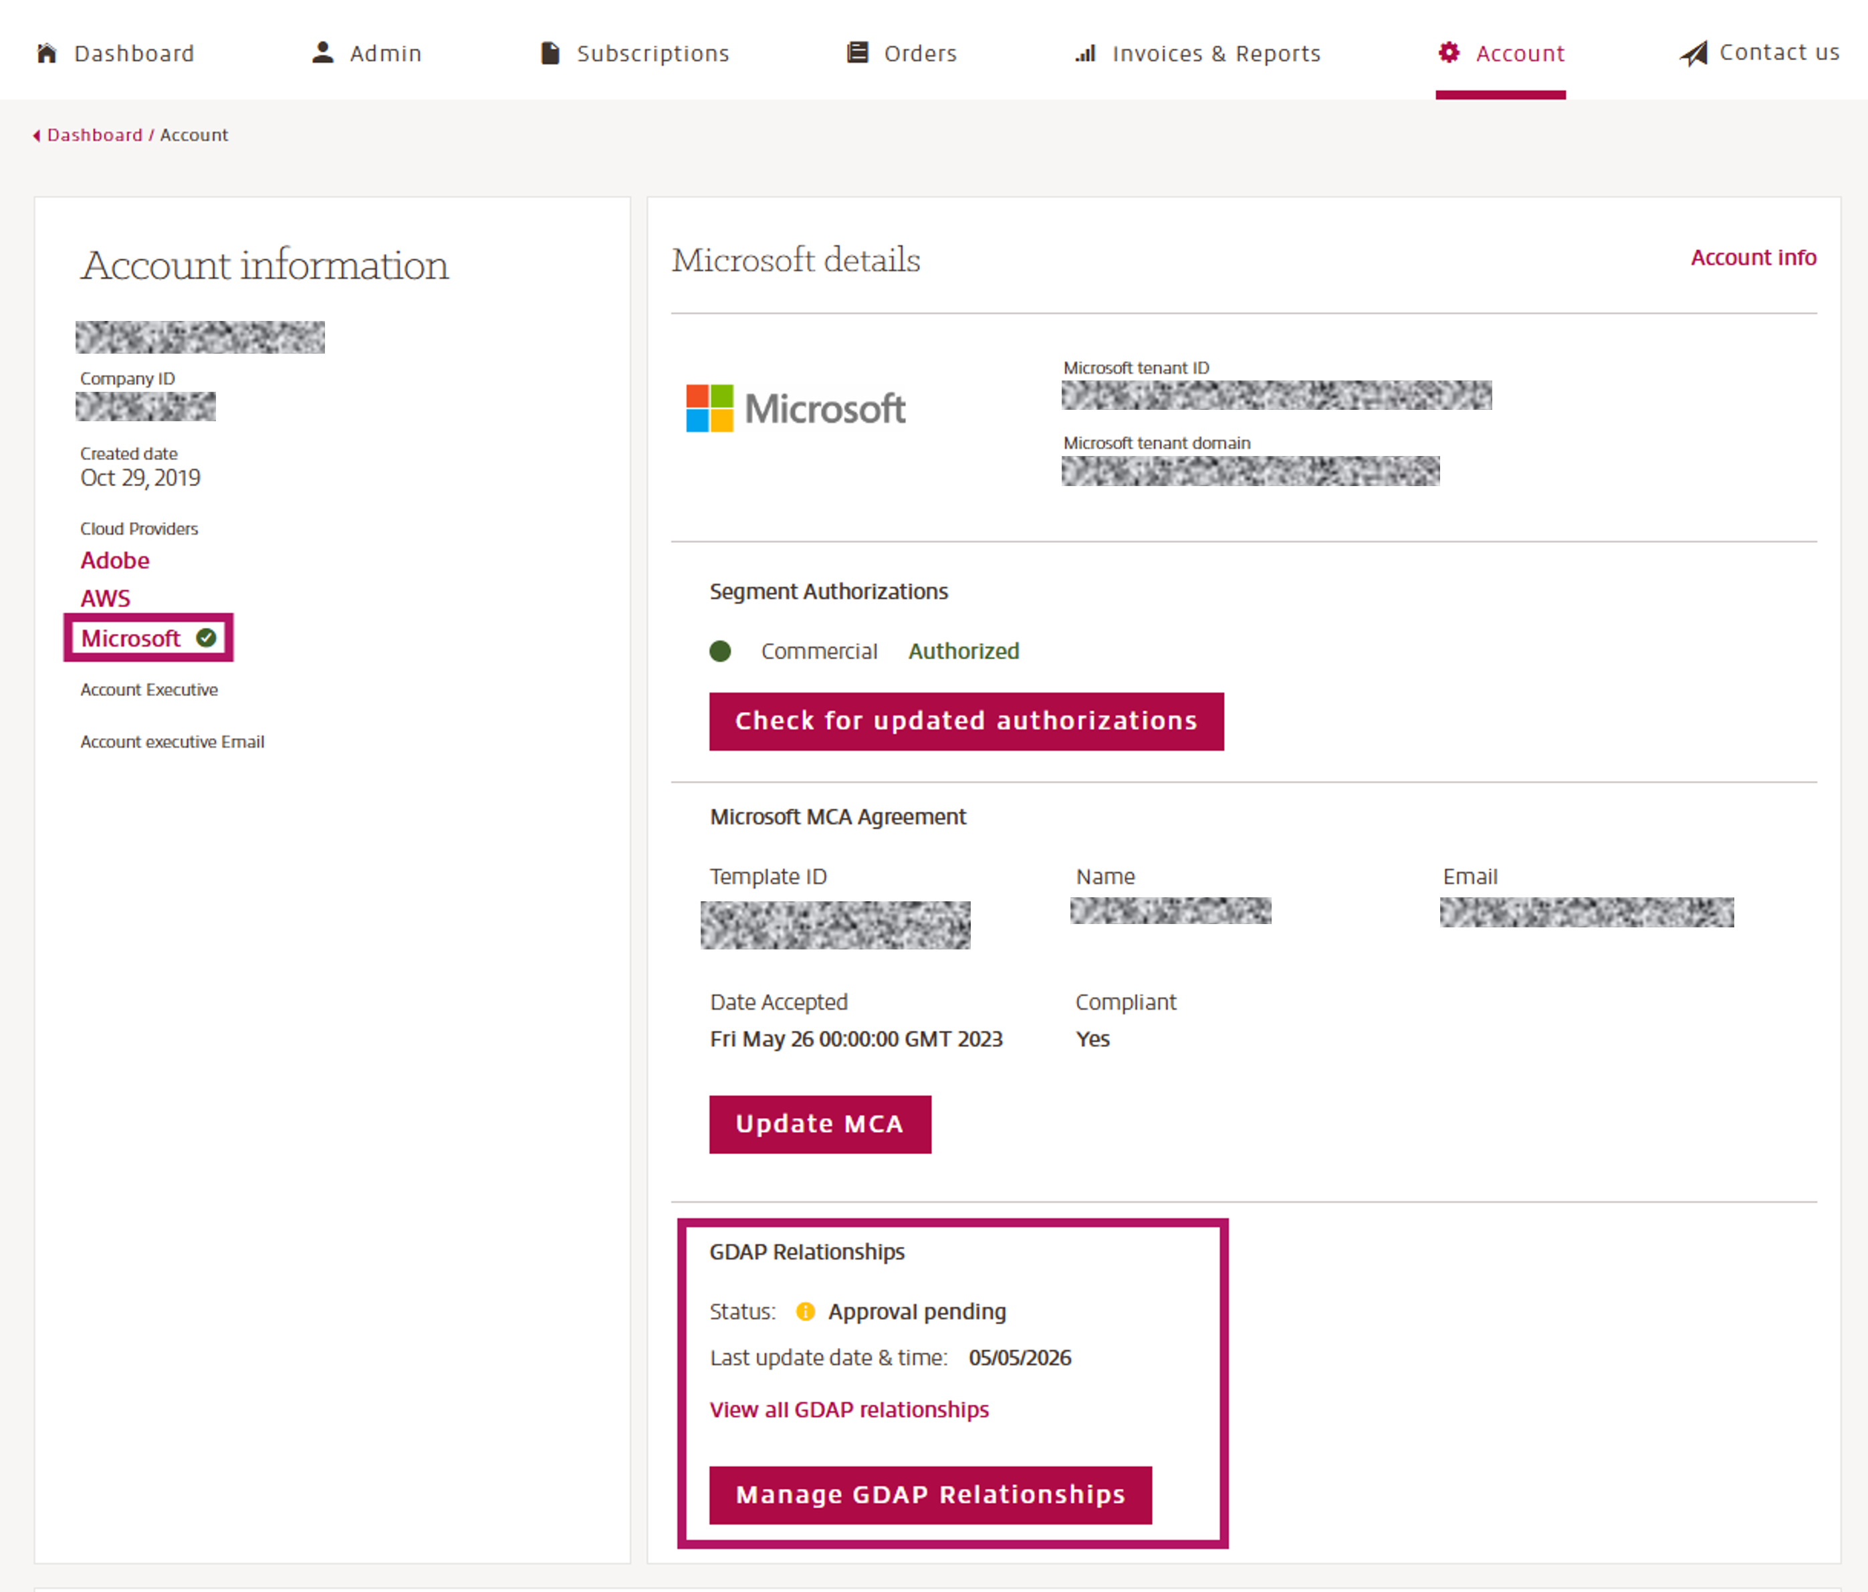The image size is (1868, 1592).
Task: Click the yellow Approval pending status icon
Action: (805, 1312)
